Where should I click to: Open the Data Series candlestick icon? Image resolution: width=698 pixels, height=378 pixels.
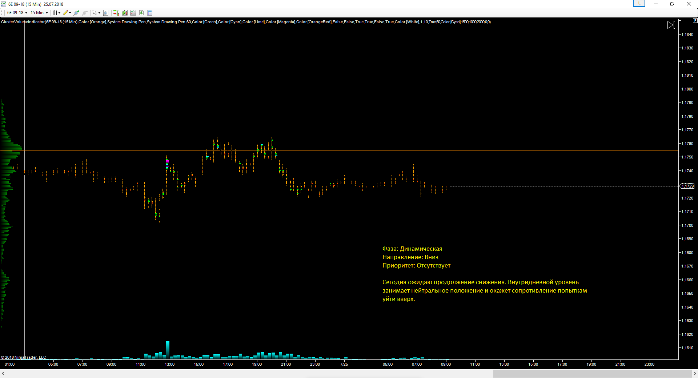click(x=125, y=13)
